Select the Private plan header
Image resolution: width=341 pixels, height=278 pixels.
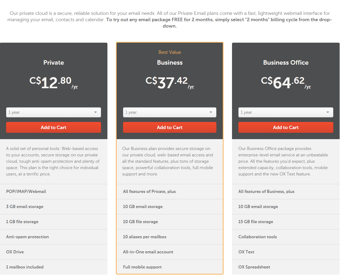pyautogui.click(x=53, y=63)
